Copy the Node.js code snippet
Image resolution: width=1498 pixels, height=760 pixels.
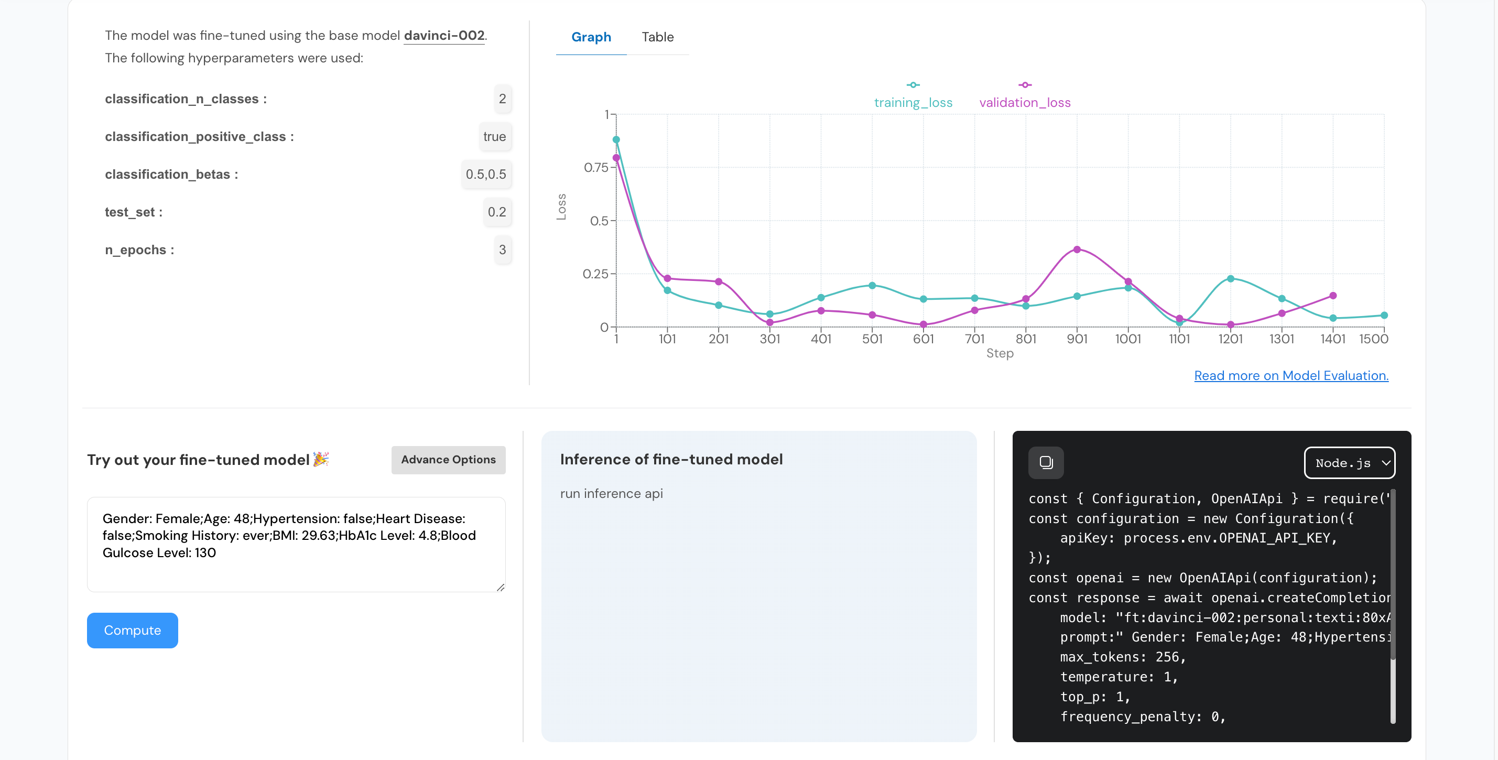[1047, 462]
